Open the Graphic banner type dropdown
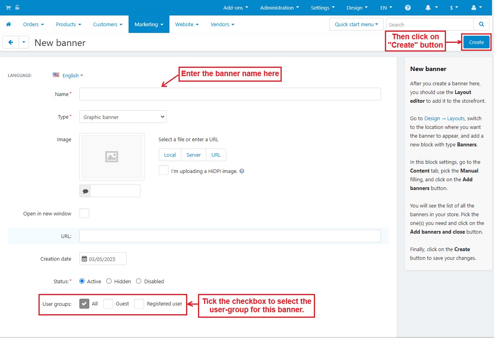 (123, 117)
